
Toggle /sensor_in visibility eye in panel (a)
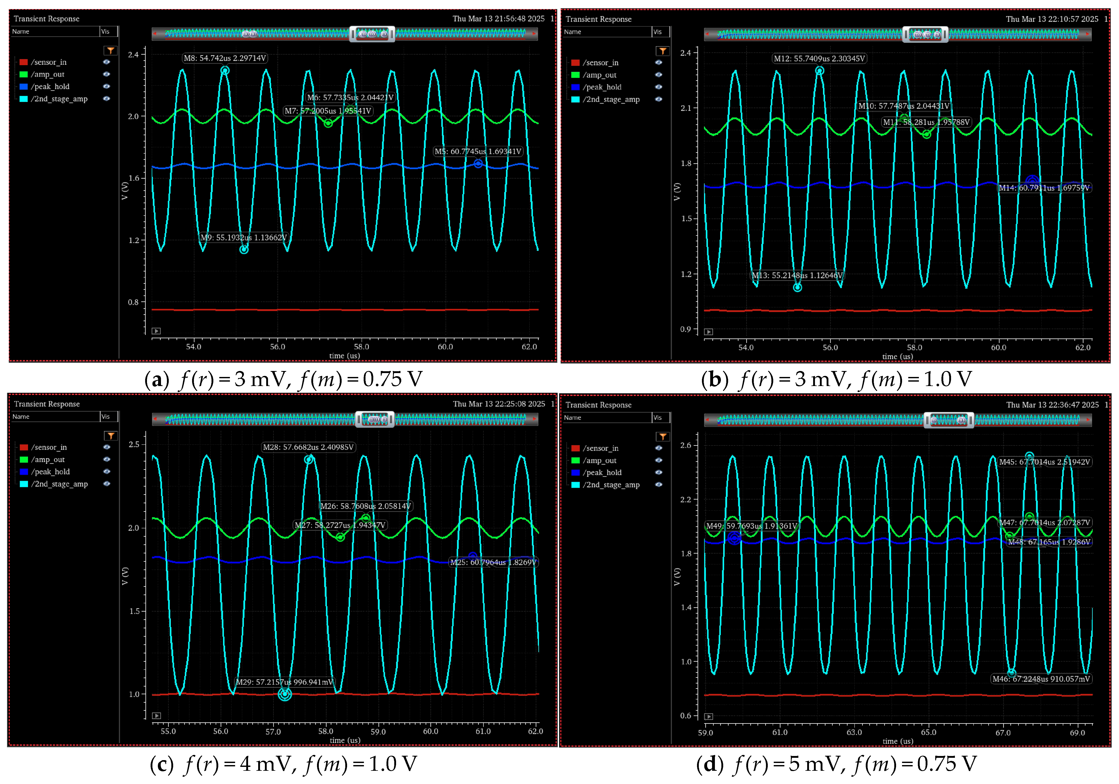click(x=107, y=62)
